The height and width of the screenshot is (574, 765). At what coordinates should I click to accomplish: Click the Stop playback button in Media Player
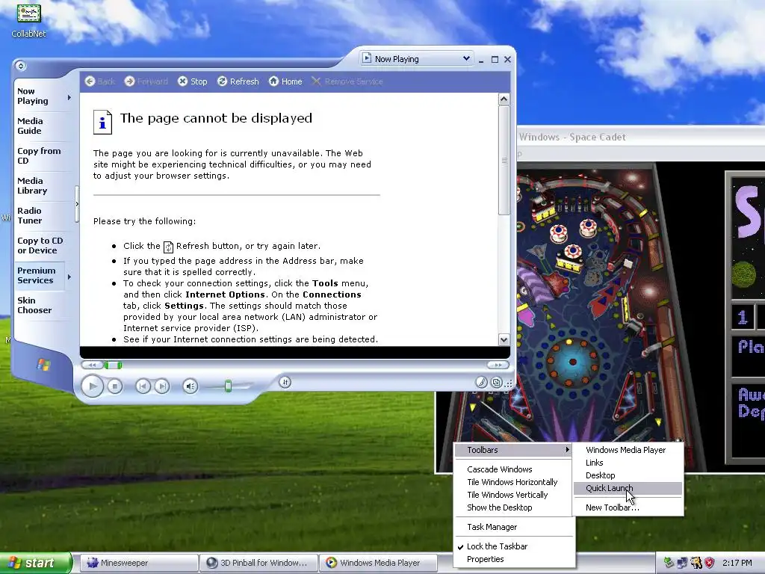click(115, 386)
